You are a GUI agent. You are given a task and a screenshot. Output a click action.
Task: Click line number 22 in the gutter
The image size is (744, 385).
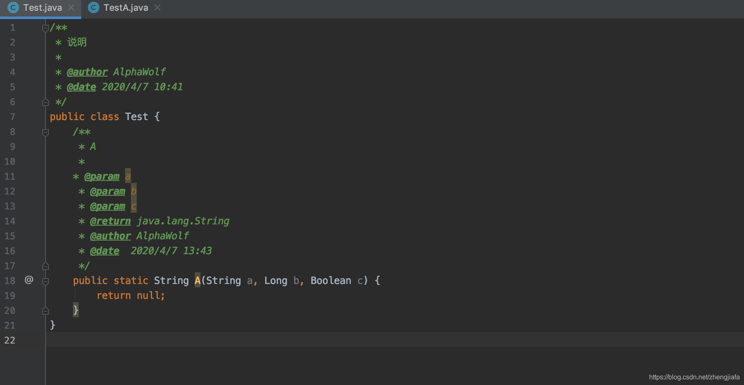(10, 340)
